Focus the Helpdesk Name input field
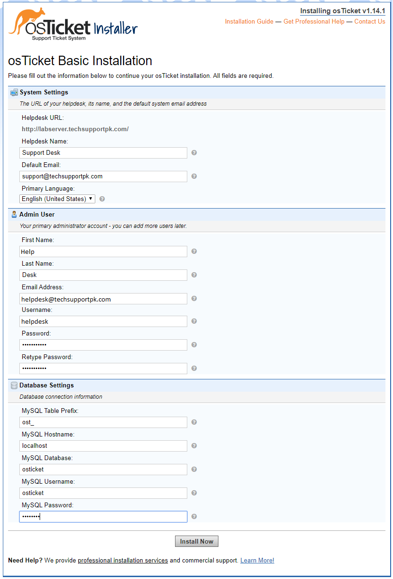 [x=103, y=153]
